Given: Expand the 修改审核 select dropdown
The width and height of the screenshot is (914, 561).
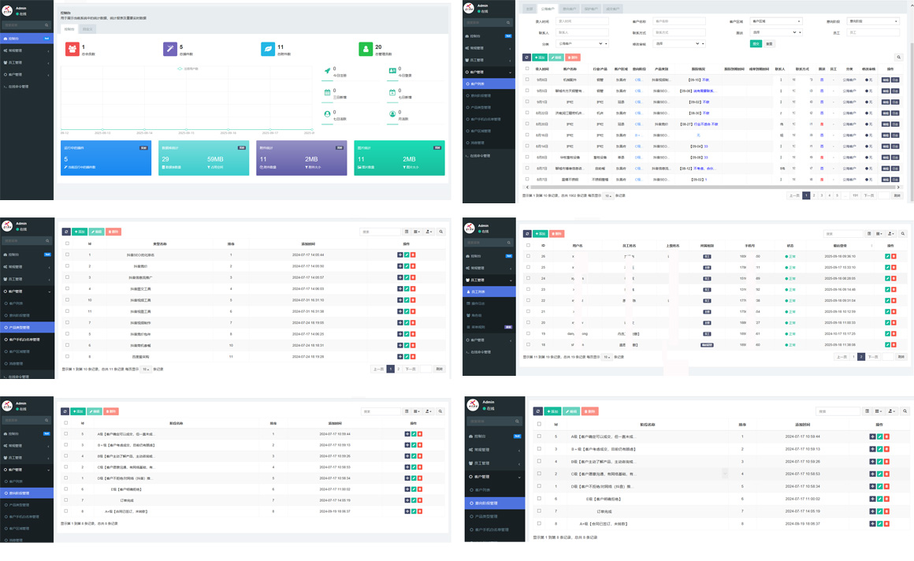Looking at the screenshot, I should click(678, 44).
